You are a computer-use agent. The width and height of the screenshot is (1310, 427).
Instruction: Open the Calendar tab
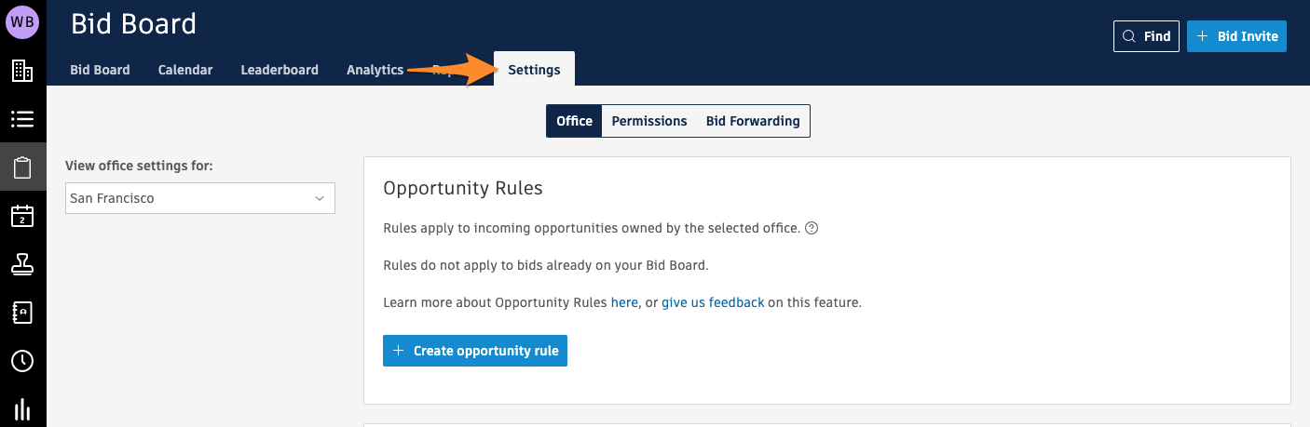pos(185,70)
